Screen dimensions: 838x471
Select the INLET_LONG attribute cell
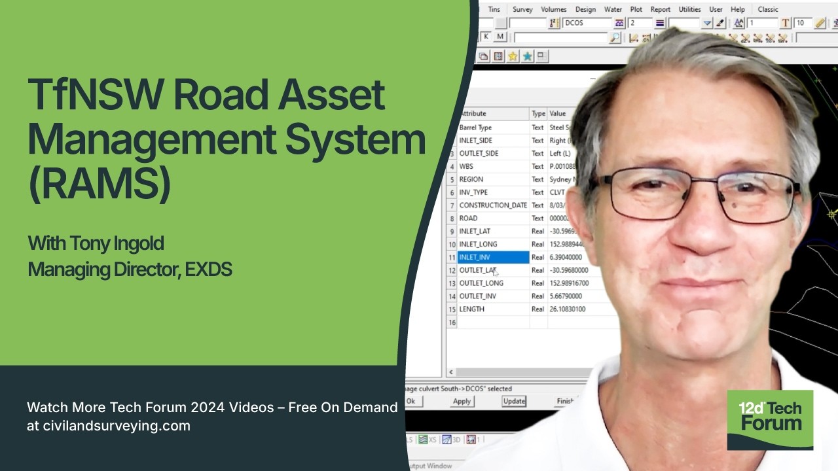[x=494, y=245]
